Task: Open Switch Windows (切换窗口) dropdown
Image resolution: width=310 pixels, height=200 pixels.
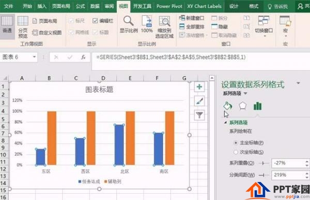Action: (264, 27)
